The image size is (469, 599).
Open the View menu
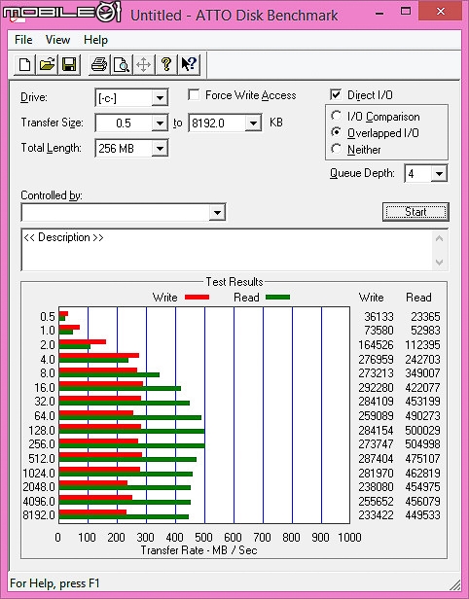point(57,40)
